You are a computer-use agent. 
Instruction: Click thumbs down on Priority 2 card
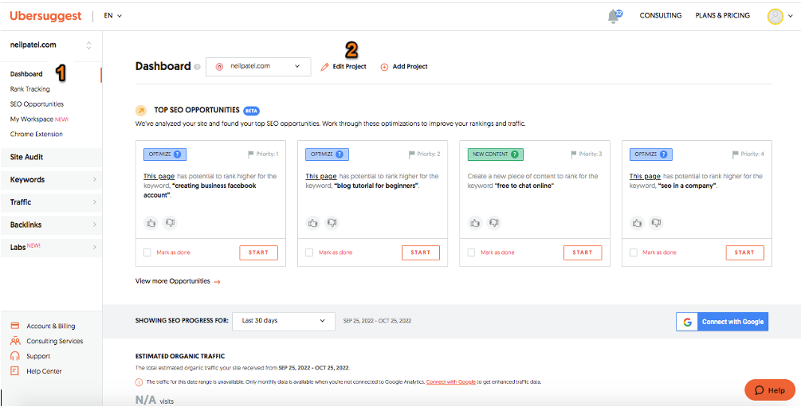[x=332, y=223]
